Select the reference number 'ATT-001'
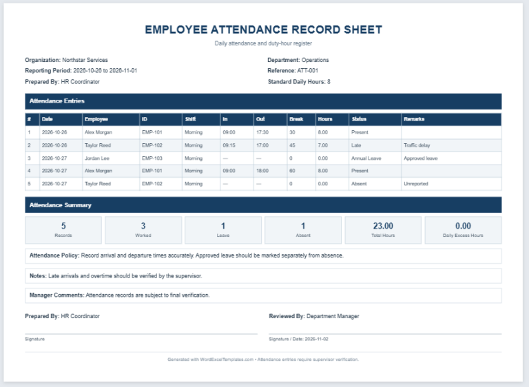Image resolution: width=529 pixels, height=387 pixels. (x=307, y=70)
